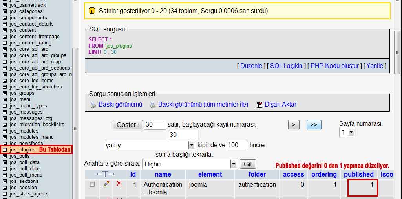Click the single > next page button

coord(294,125)
